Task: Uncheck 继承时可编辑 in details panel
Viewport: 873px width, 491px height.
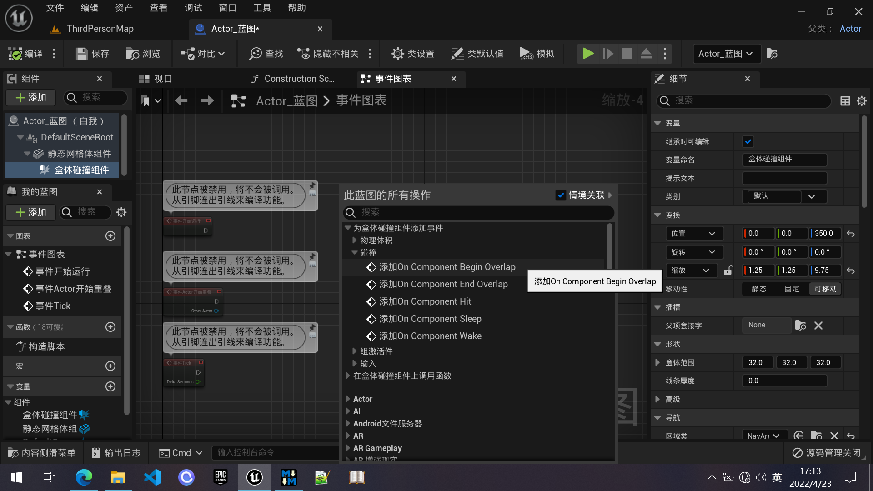Action: (x=748, y=141)
